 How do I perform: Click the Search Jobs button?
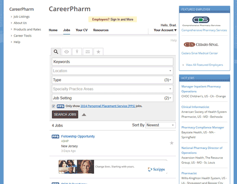(x=65, y=114)
